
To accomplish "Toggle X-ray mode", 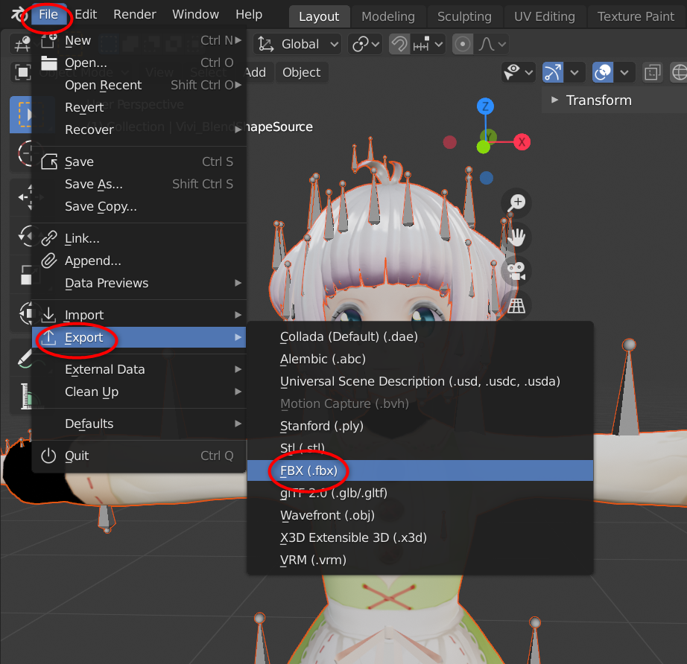I will 653,72.
